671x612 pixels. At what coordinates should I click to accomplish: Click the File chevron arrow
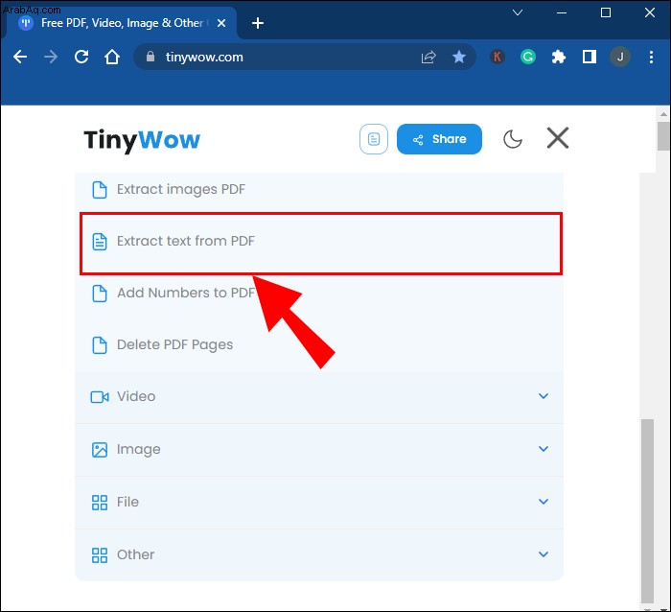click(x=544, y=502)
